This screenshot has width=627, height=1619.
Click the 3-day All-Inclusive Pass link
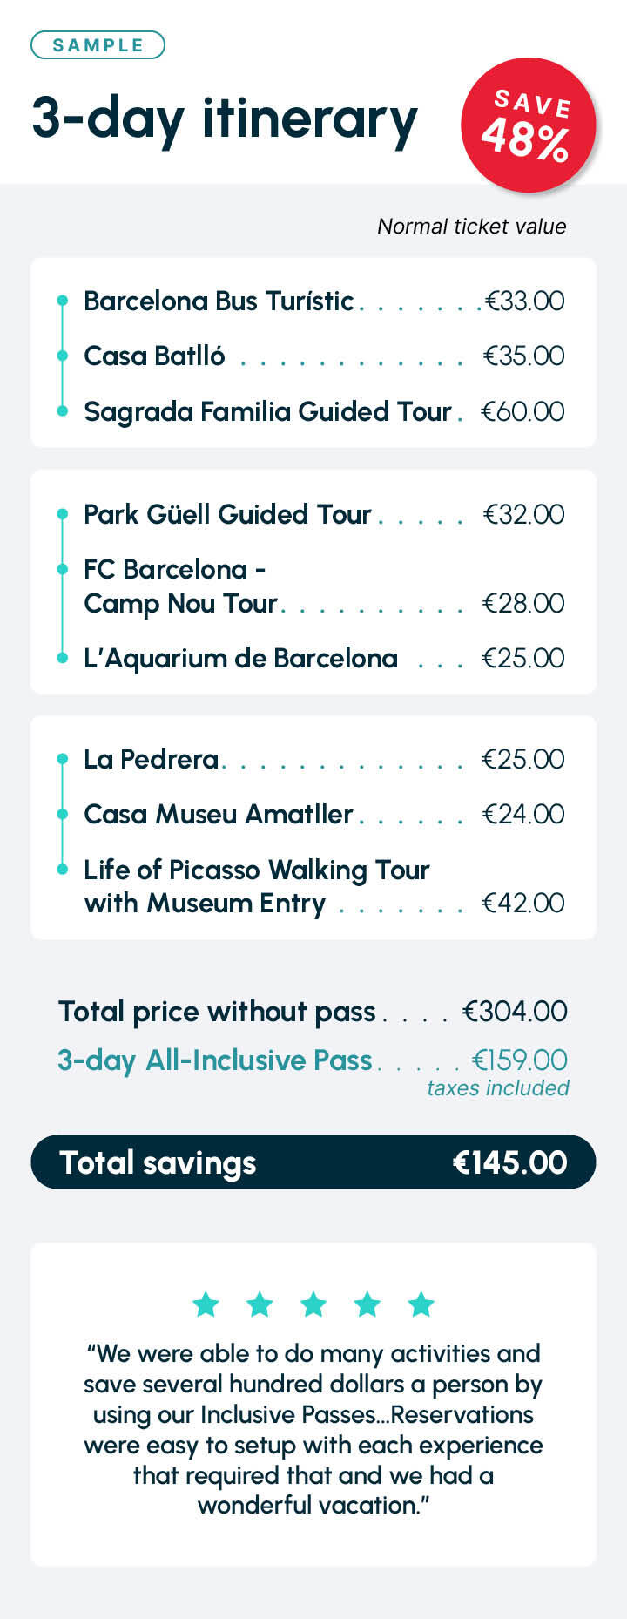click(x=215, y=1060)
